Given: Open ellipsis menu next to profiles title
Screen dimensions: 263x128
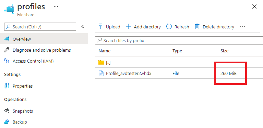Looking at the screenshot, I should pyautogui.click(x=56, y=7).
